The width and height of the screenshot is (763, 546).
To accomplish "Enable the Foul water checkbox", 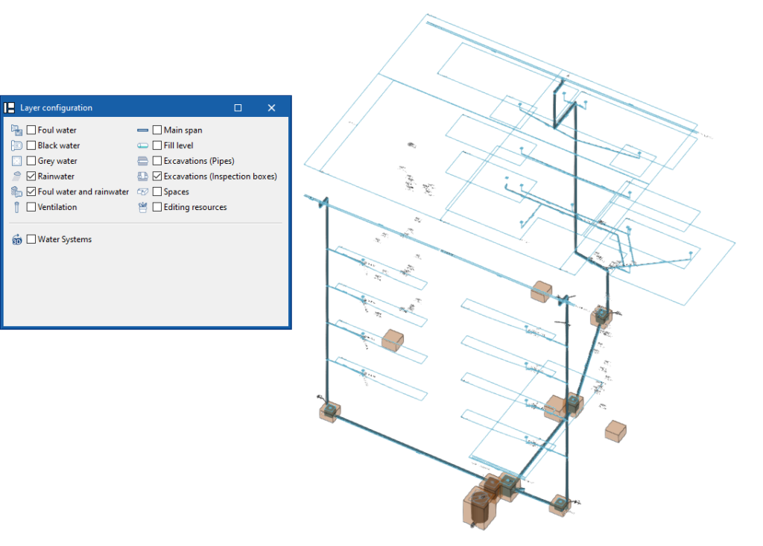I will 31,130.
